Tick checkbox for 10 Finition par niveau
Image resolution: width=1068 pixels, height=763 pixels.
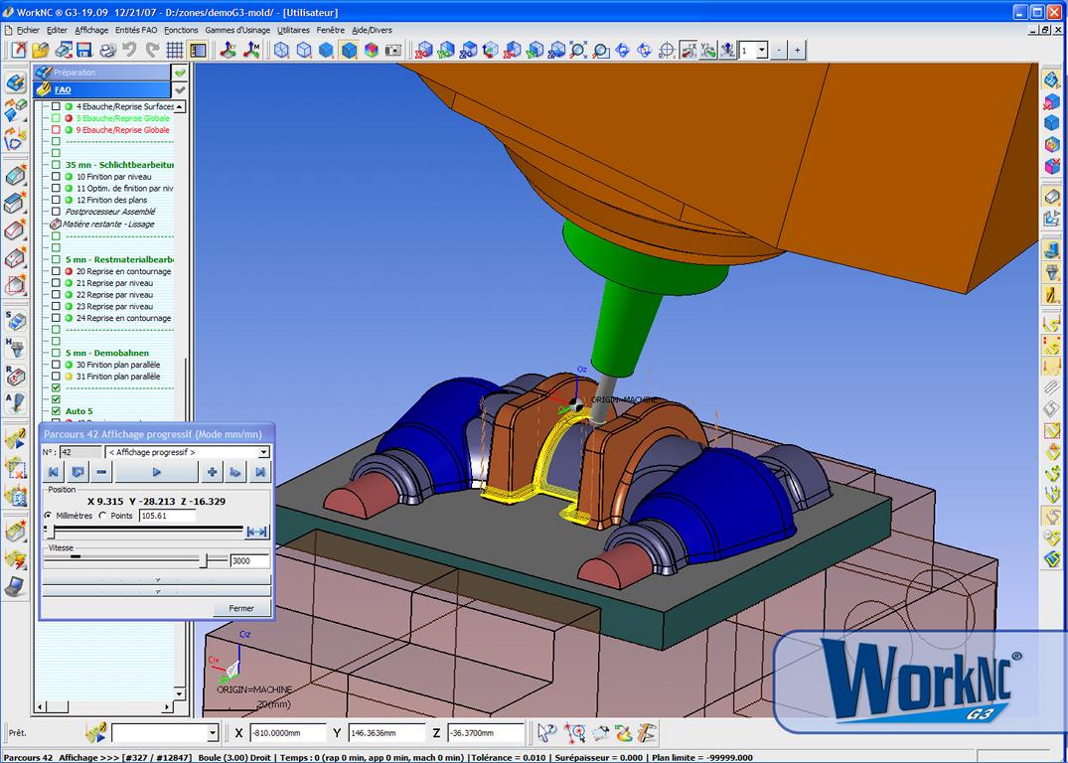pyautogui.click(x=56, y=177)
